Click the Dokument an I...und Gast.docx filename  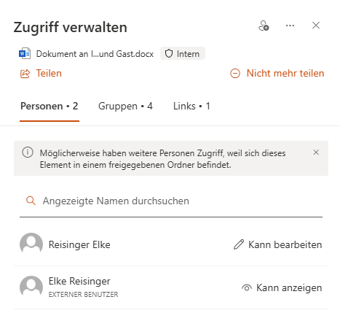[x=95, y=54]
